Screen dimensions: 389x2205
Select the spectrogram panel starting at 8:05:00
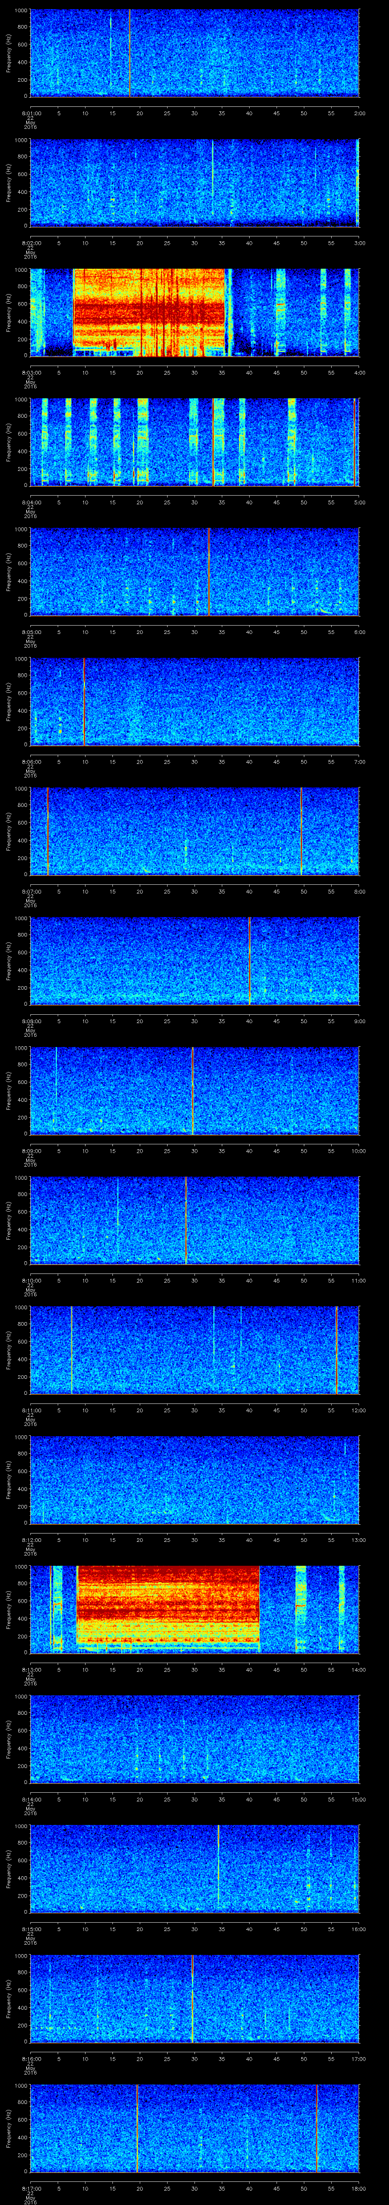pos(194,572)
